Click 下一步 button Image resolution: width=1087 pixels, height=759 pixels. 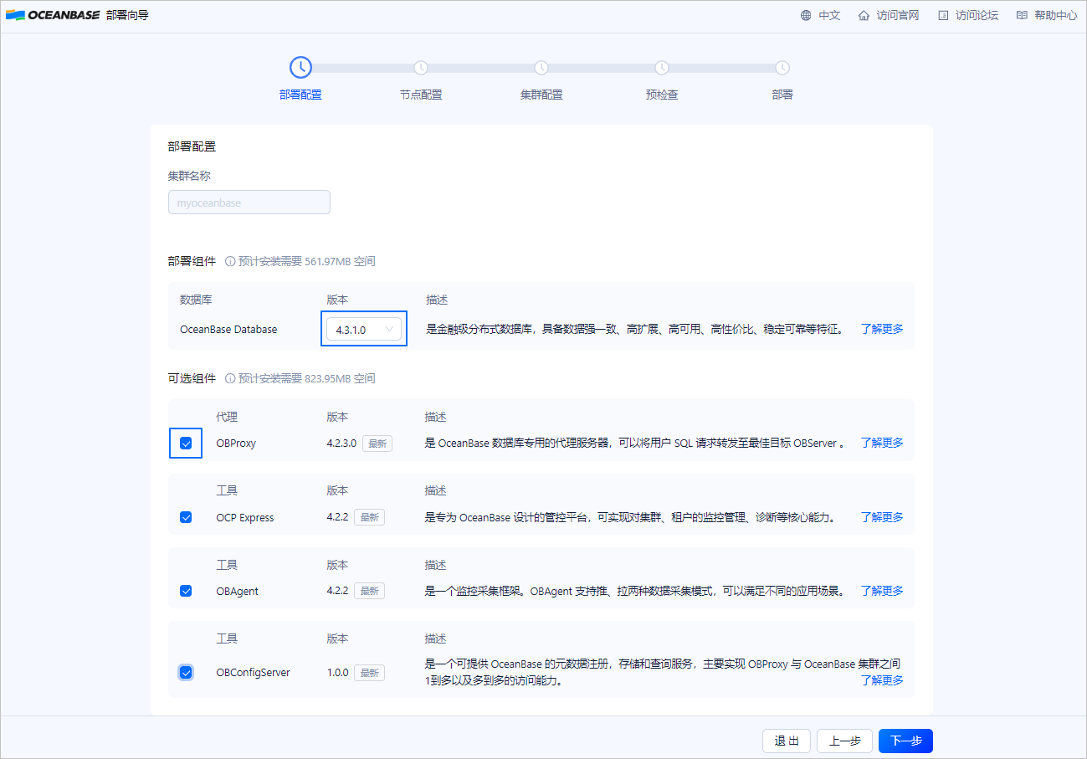pyautogui.click(x=905, y=741)
